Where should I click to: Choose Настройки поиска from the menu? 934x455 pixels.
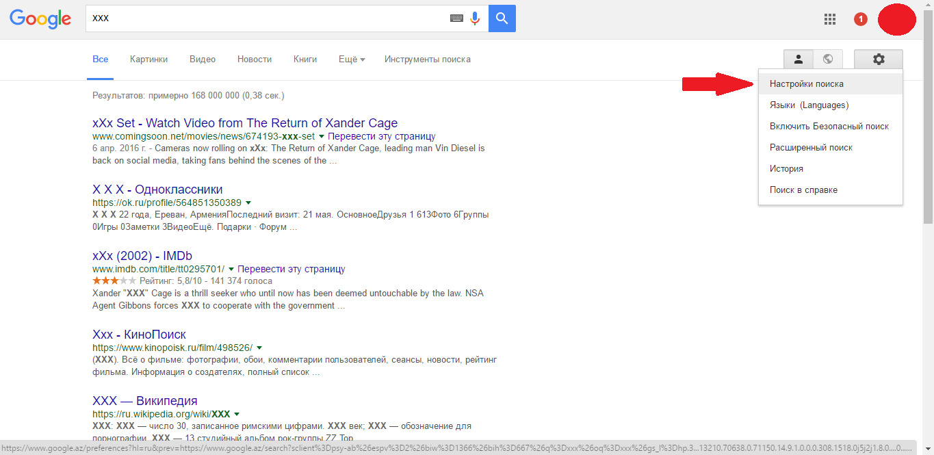(x=806, y=84)
